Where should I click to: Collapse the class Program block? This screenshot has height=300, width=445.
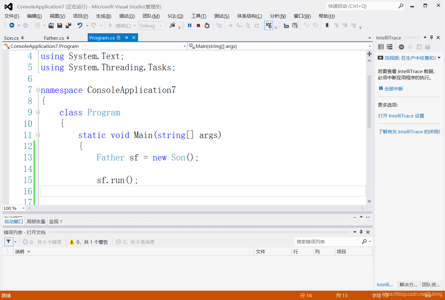tap(38, 113)
